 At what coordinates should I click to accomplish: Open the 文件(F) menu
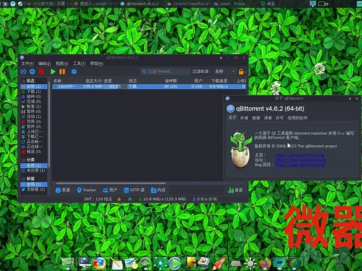27,63
